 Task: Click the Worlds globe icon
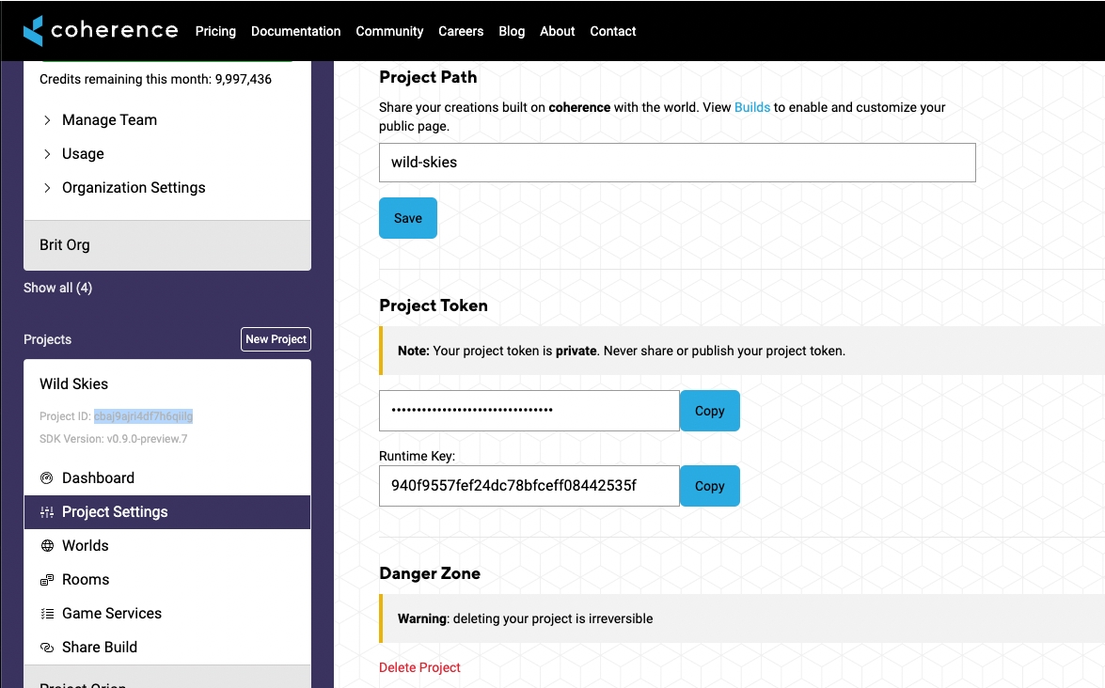point(47,546)
